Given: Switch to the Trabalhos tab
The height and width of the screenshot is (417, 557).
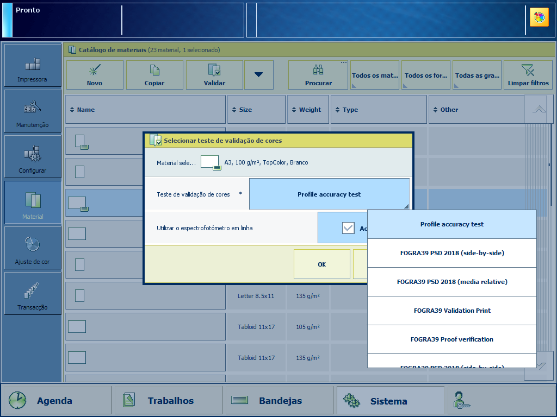Looking at the screenshot, I should pos(170,401).
